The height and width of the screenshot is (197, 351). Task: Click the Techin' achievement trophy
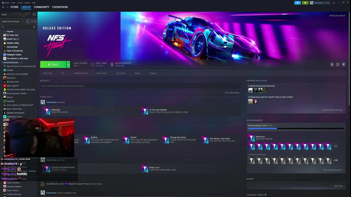click(x=126, y=140)
